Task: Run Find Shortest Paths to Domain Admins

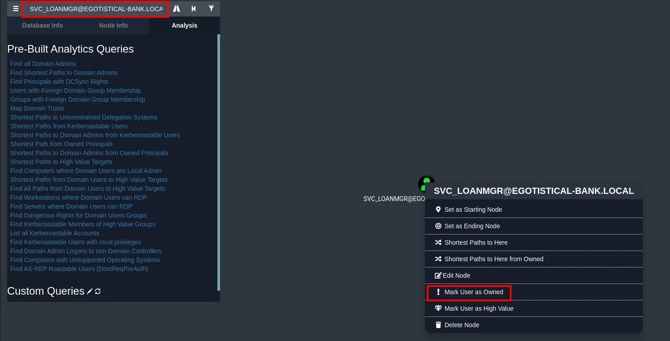Action: [x=64, y=73]
